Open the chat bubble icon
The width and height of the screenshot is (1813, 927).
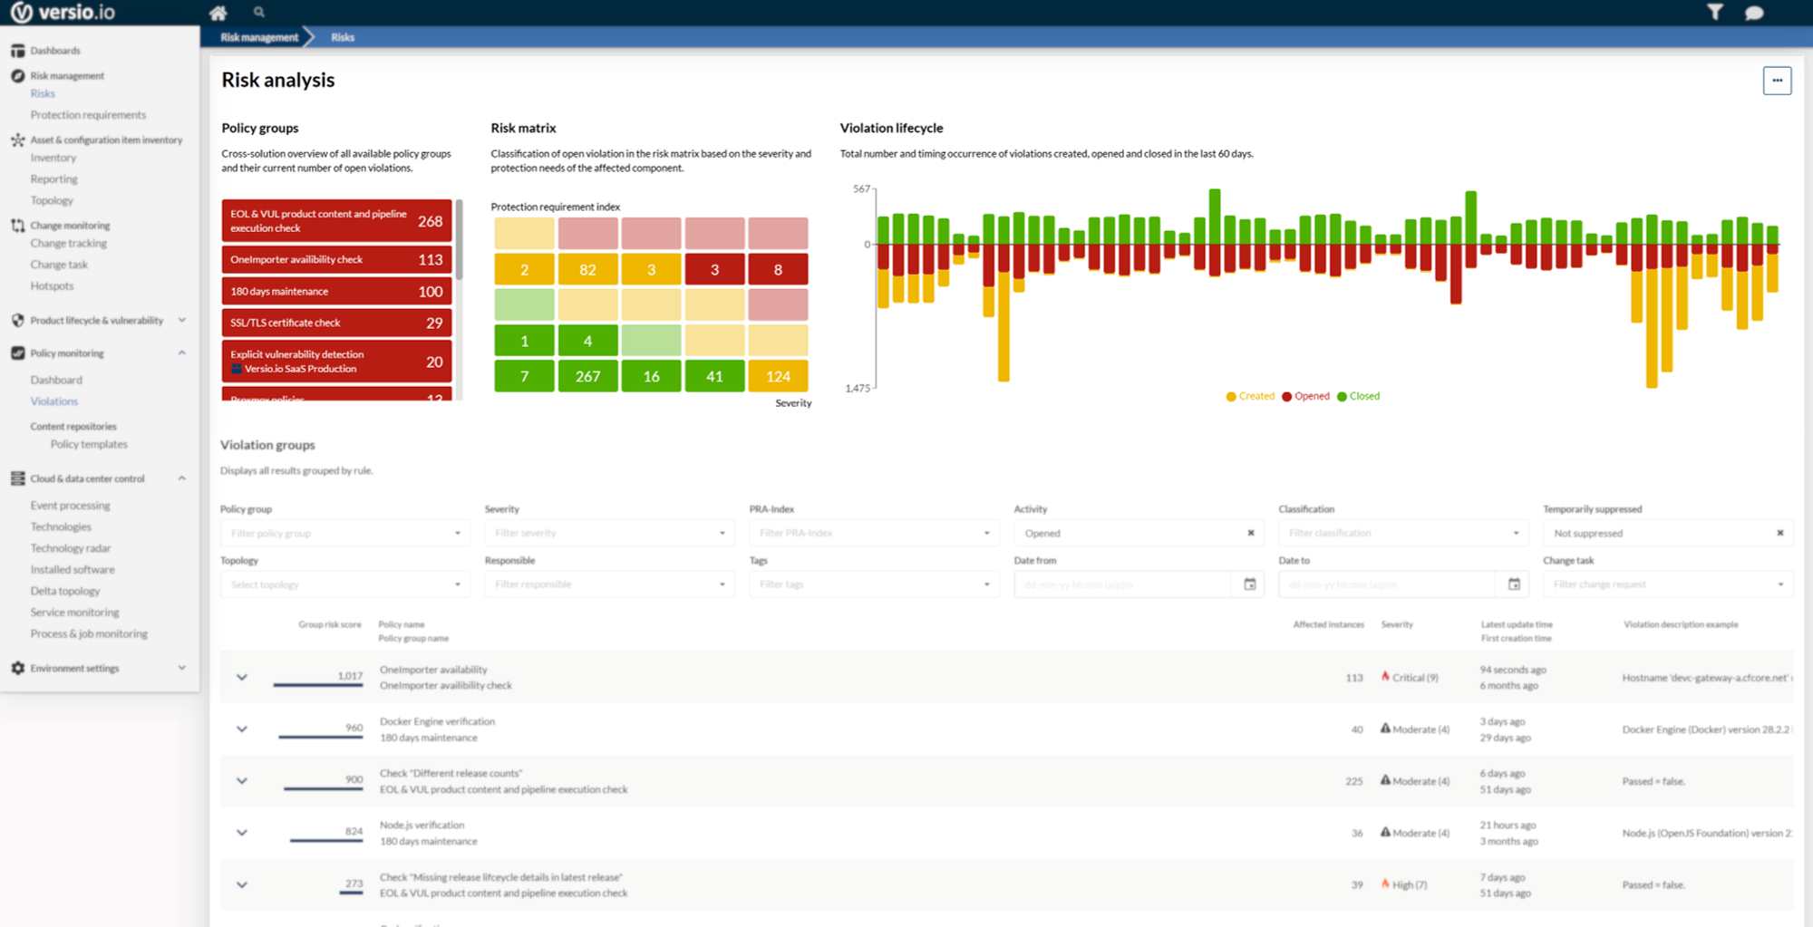tap(1754, 13)
